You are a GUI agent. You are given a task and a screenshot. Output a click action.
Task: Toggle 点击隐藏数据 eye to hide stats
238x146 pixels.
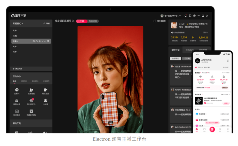(x=172, y=32)
